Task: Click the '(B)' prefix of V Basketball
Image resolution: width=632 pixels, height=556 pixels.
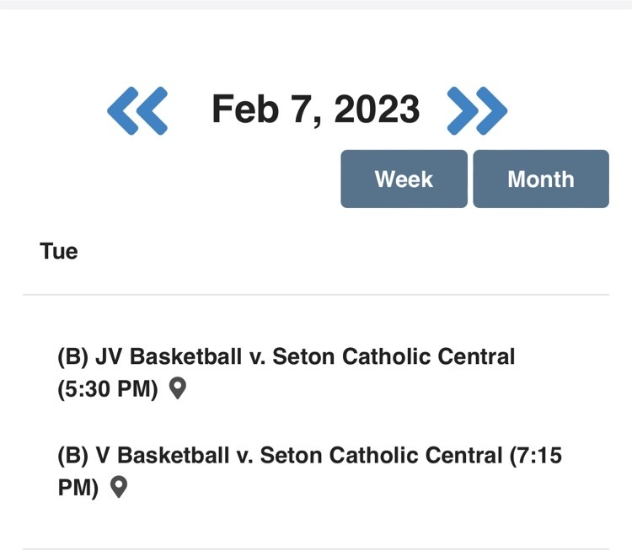Action: click(x=73, y=456)
